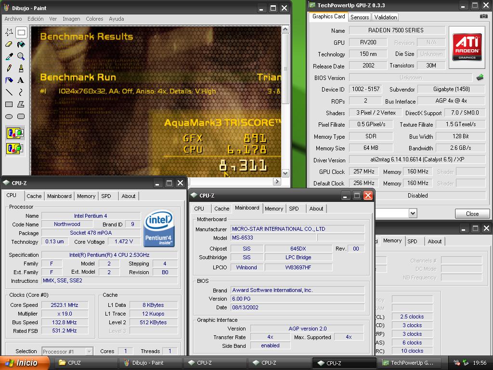This screenshot has height=370, width=493.
Task: Click the BIOS Date value 08/13/2002
Action: (x=298, y=307)
